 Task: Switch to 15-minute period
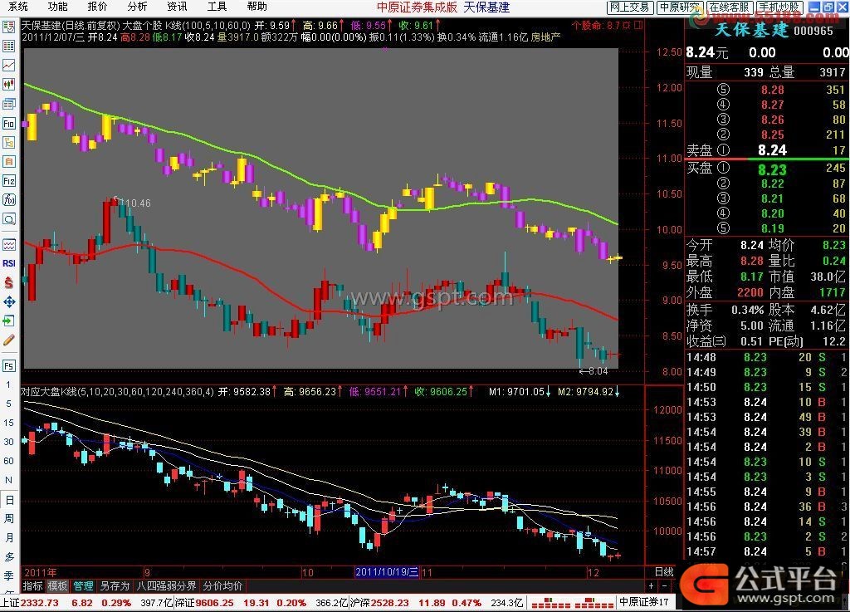click(x=8, y=423)
